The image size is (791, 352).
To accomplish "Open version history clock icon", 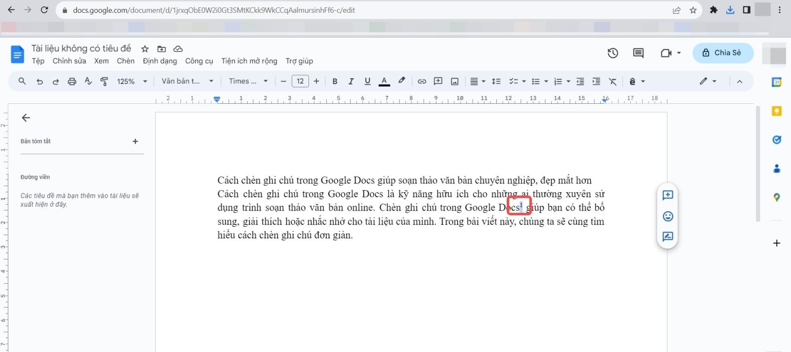I will [613, 53].
